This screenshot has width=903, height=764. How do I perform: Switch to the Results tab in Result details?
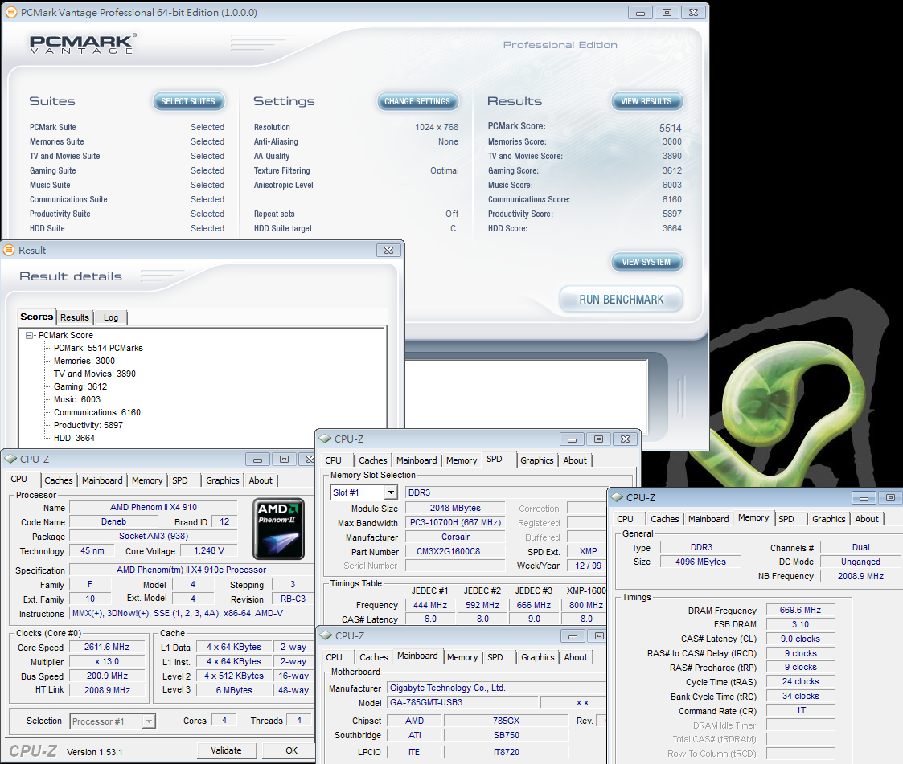(75, 317)
